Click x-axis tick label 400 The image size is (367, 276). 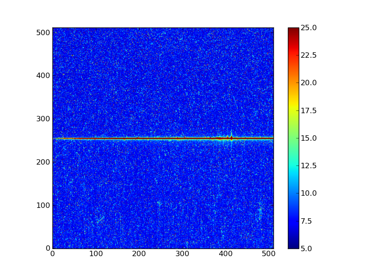(226, 254)
